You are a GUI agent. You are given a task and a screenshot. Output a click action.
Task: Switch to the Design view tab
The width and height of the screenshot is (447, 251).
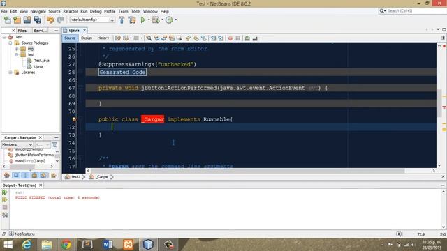[87, 38]
